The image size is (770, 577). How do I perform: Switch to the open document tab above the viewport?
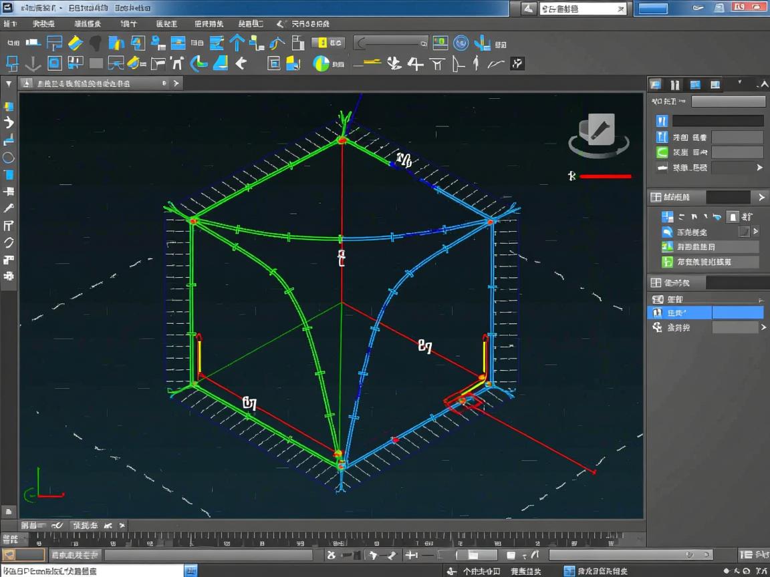point(84,83)
